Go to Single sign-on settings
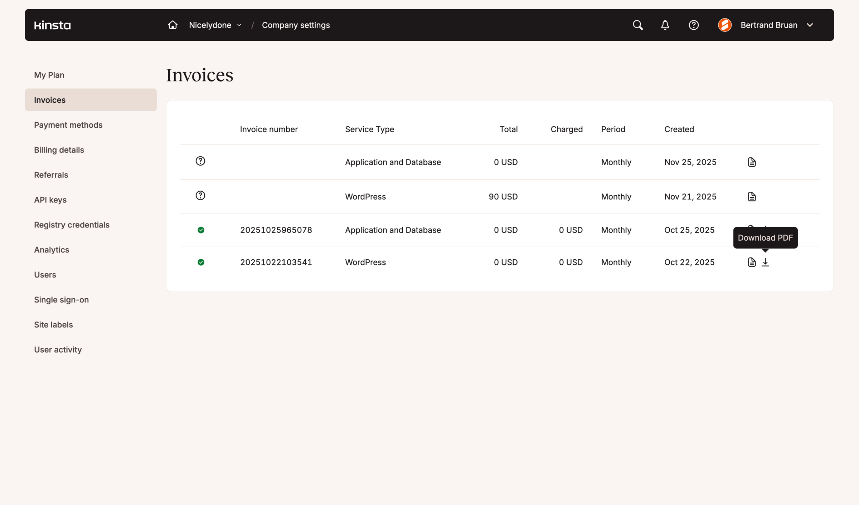This screenshot has width=859, height=505. pos(91,300)
